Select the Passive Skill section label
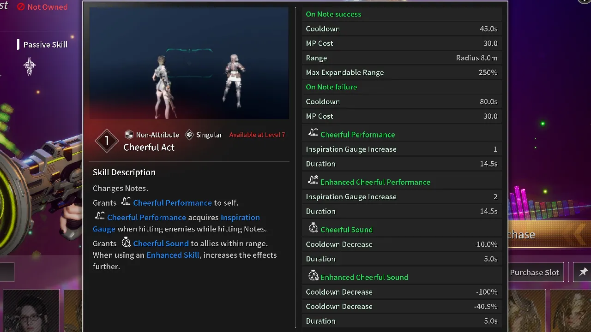 tap(45, 45)
